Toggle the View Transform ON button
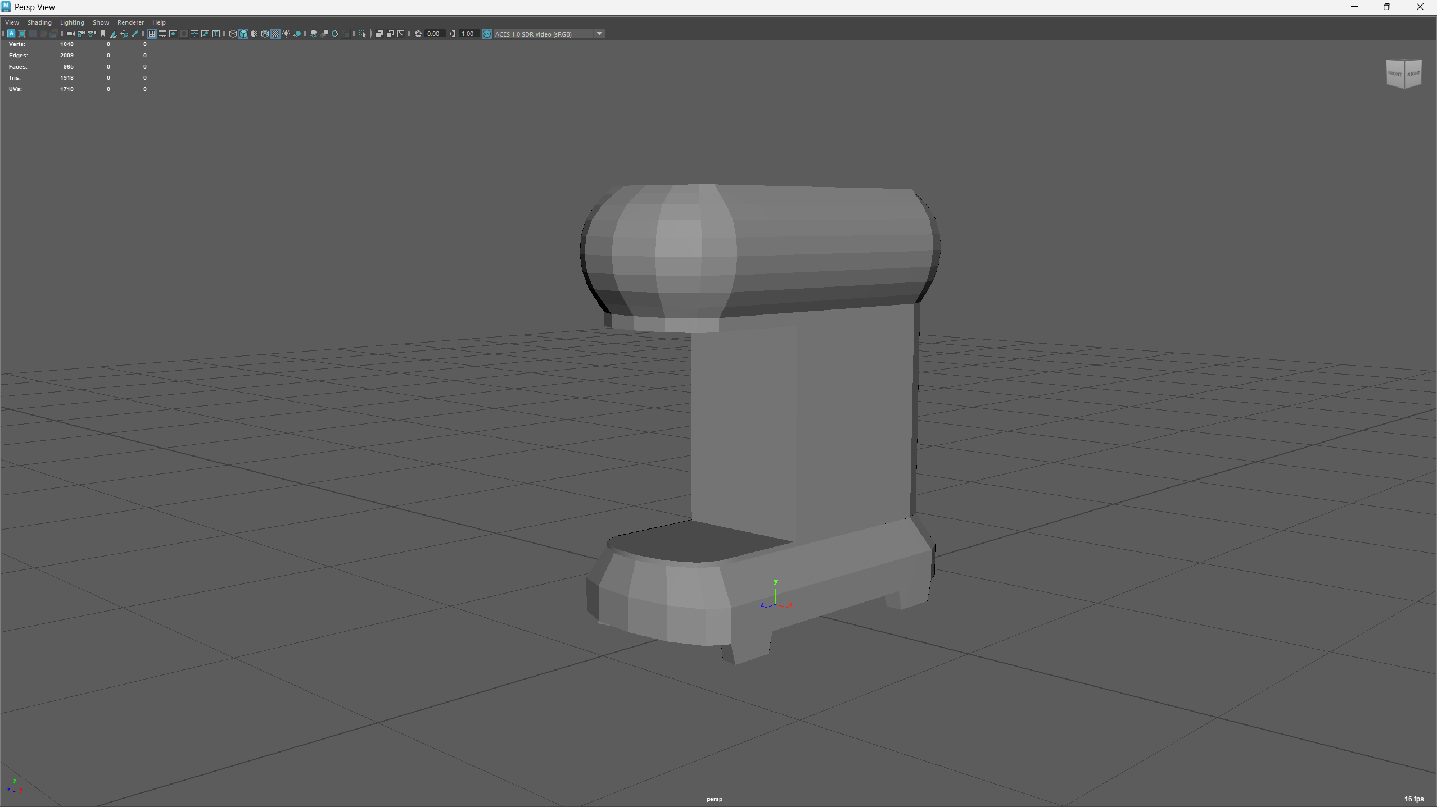The width and height of the screenshot is (1437, 807). coord(487,34)
